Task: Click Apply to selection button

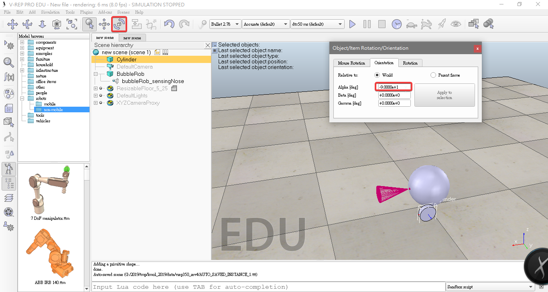Action: click(444, 95)
